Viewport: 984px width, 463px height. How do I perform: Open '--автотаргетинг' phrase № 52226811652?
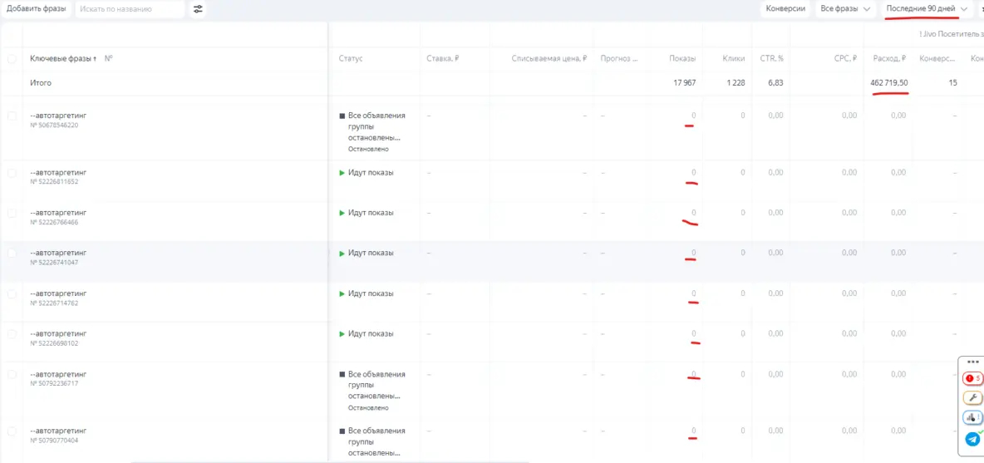coord(58,172)
